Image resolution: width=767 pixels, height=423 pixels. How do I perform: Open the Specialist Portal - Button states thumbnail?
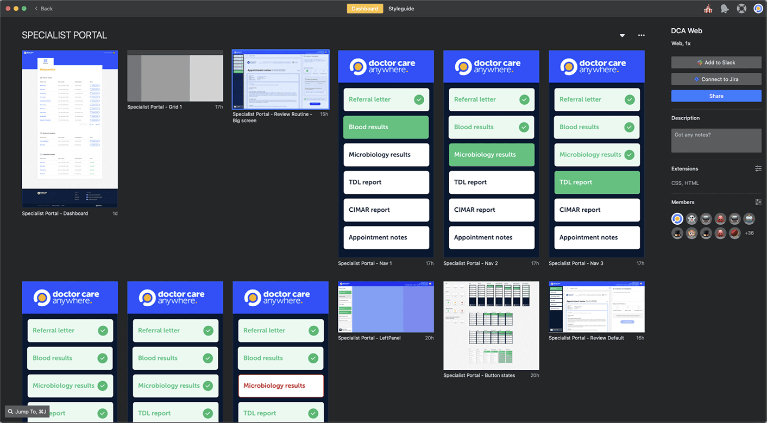coord(491,326)
